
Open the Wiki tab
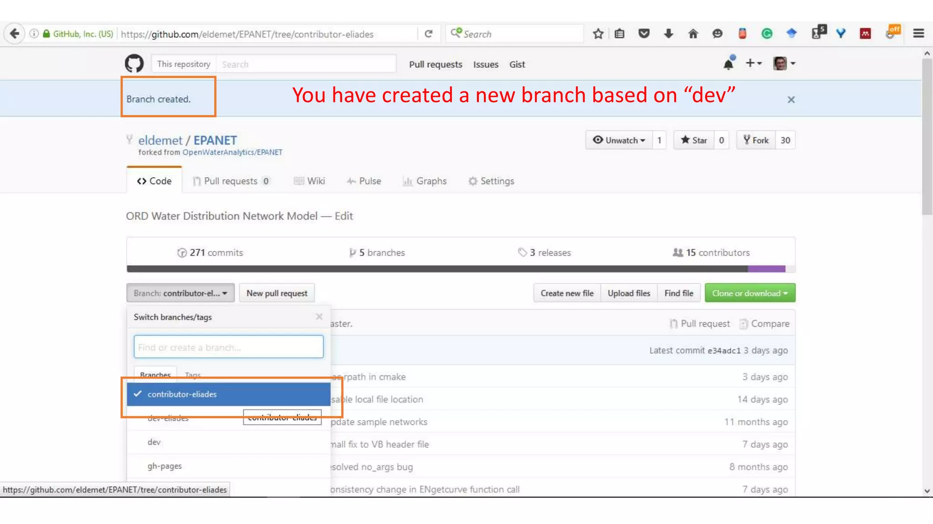(x=309, y=181)
